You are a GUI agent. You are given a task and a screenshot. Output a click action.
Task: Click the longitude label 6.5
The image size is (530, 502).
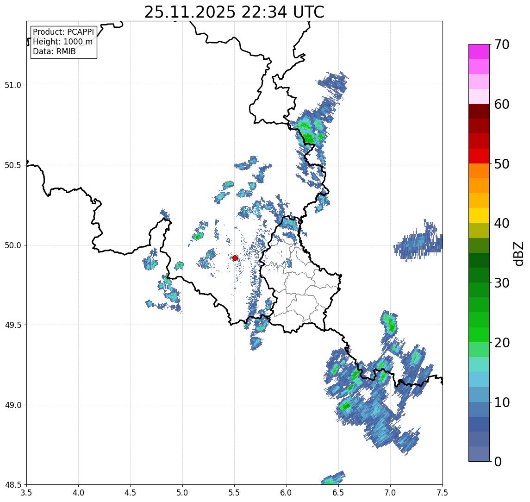tap(338, 493)
